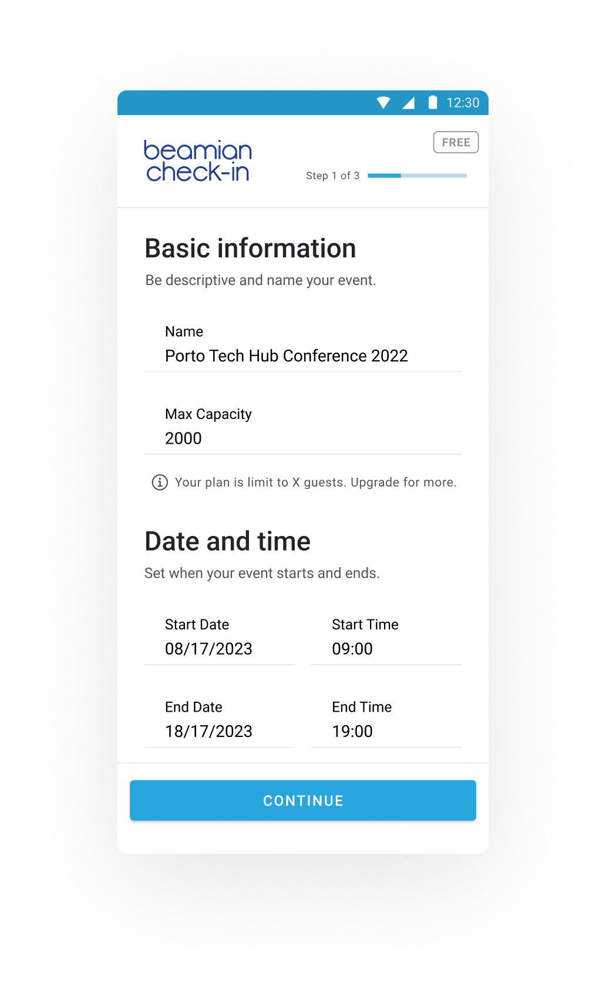This screenshot has width=606, height=999.
Task: Click the step progress bar
Action: [x=417, y=176]
